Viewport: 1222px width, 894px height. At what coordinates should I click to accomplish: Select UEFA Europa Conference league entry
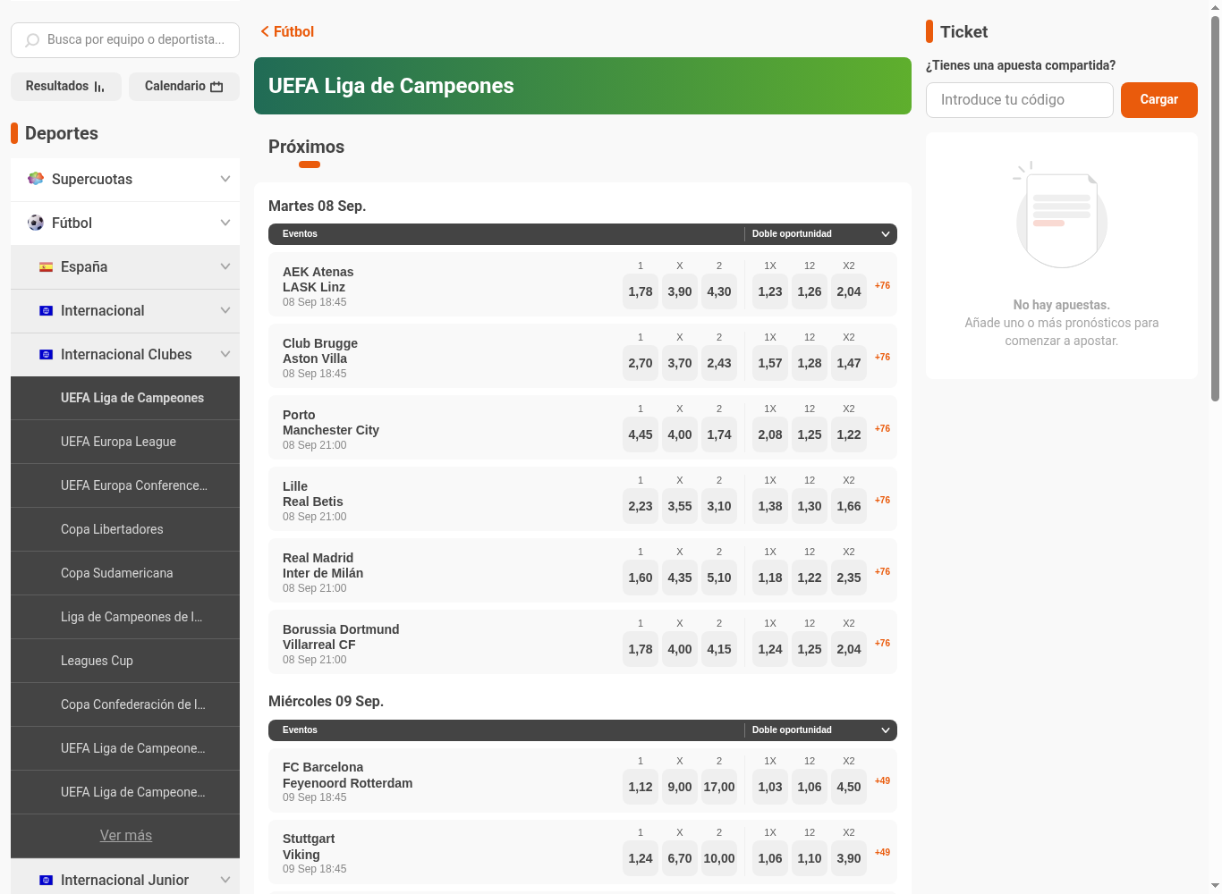point(125,485)
